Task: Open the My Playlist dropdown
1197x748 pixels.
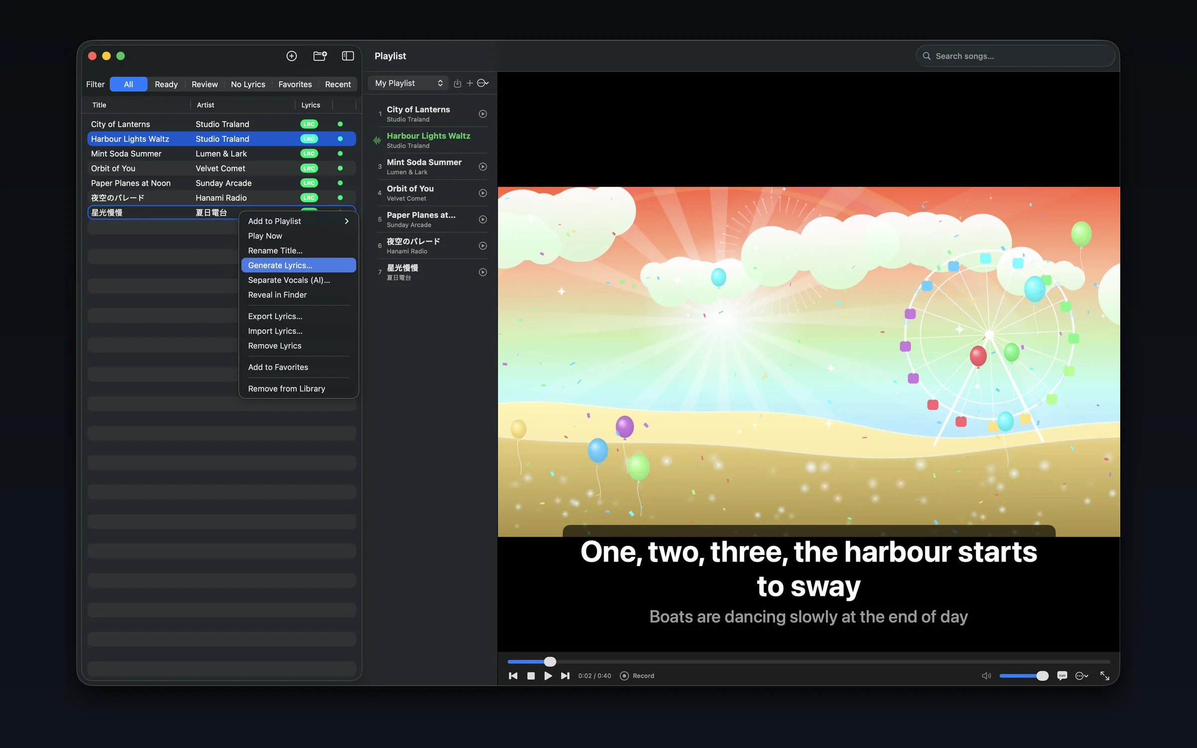Action: pyautogui.click(x=408, y=83)
